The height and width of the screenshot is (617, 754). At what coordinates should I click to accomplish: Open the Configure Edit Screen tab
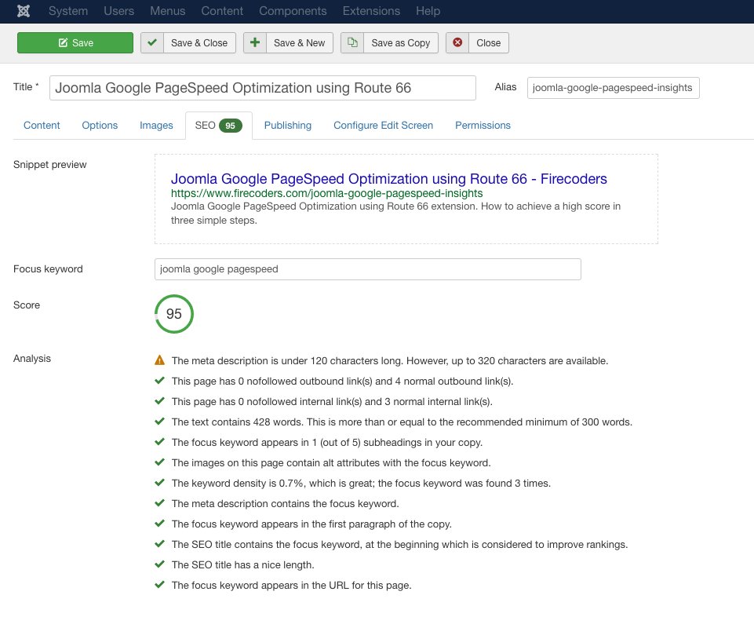pyautogui.click(x=383, y=125)
